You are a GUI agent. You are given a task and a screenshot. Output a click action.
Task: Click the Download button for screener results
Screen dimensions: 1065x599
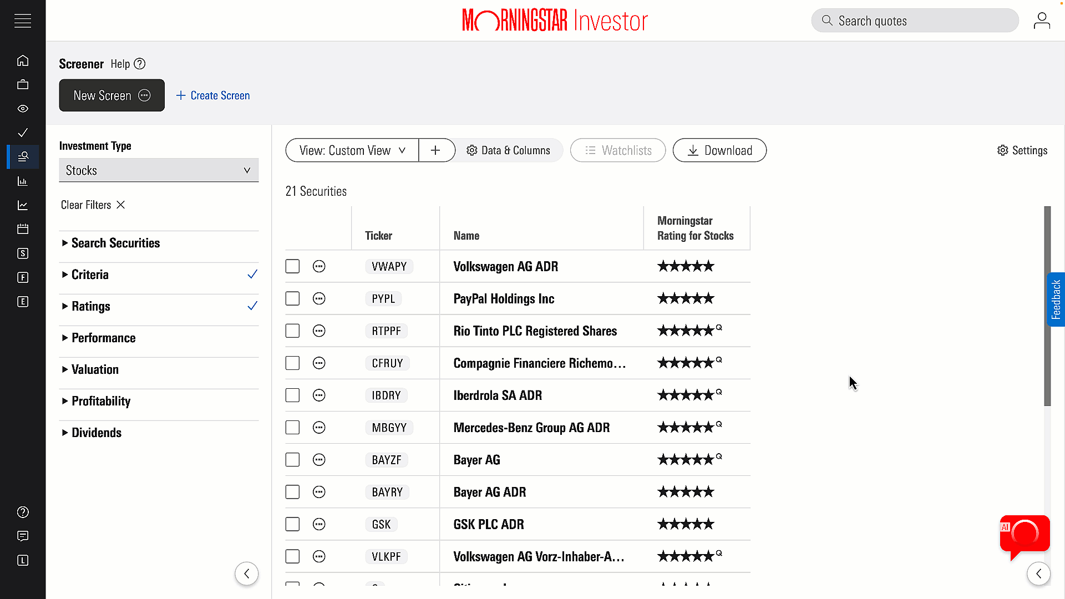[720, 151]
